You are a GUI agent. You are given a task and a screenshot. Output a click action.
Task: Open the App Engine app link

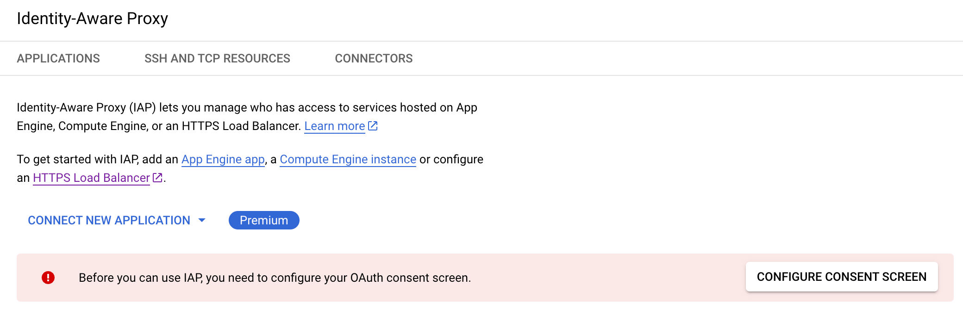[223, 159]
